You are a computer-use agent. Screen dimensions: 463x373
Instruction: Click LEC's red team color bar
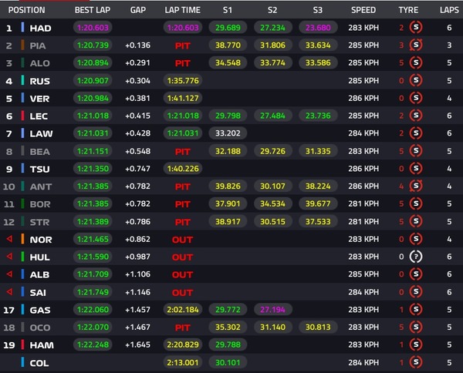click(x=22, y=116)
